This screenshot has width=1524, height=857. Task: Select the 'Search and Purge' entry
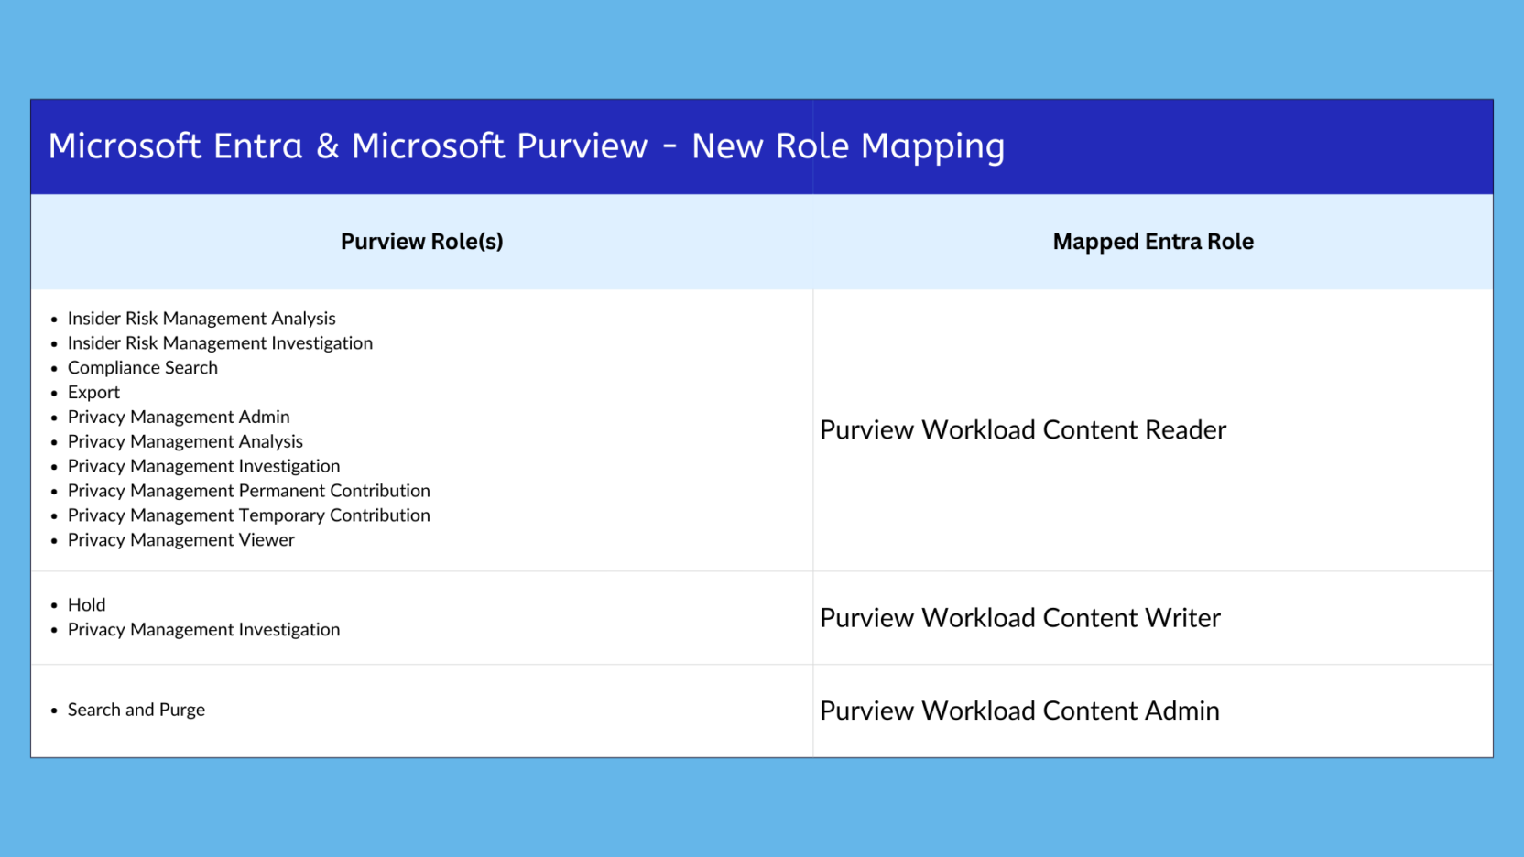tap(136, 711)
